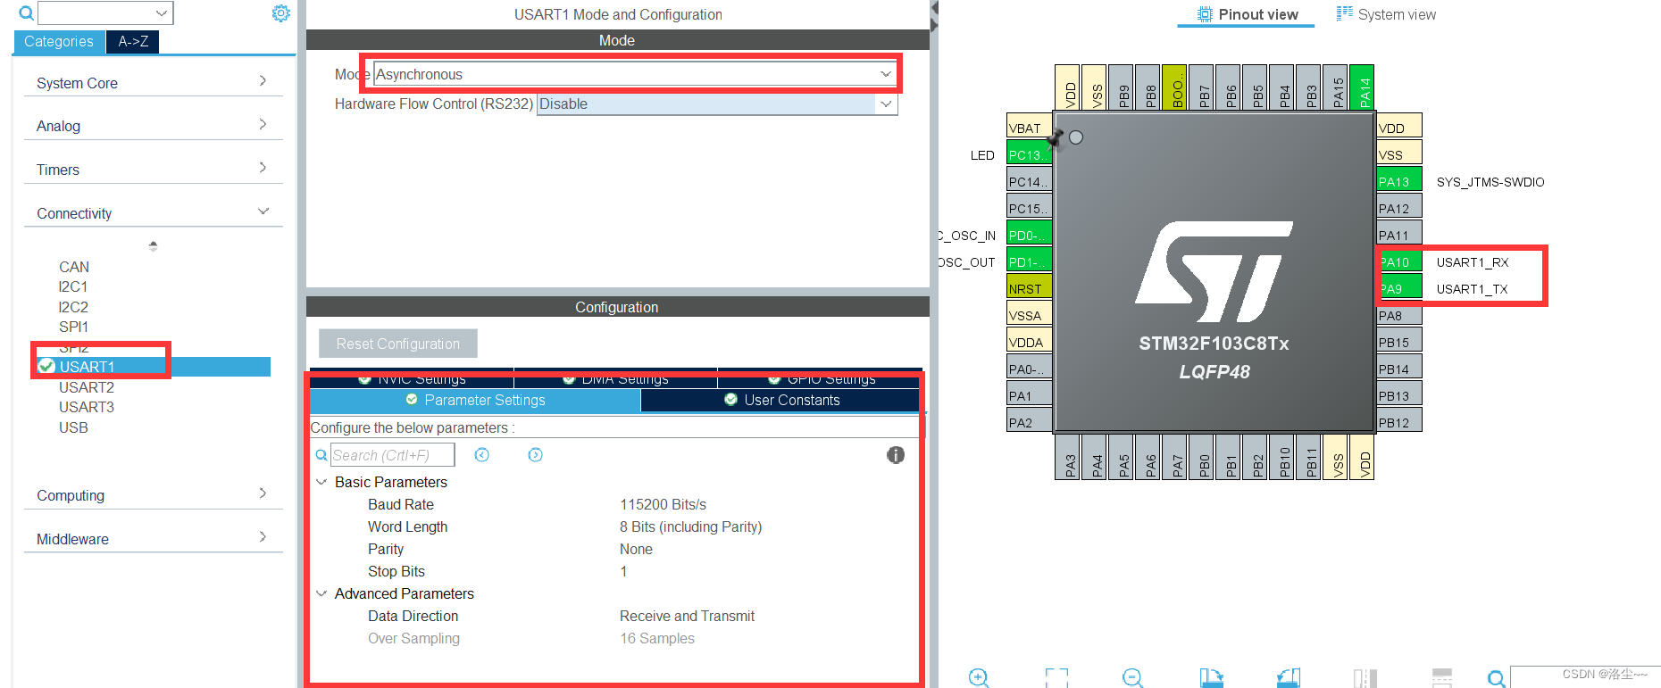This screenshot has width=1661, height=688.
Task: Click the list scroll-up arrow under Connectivity
Action: 153,245
